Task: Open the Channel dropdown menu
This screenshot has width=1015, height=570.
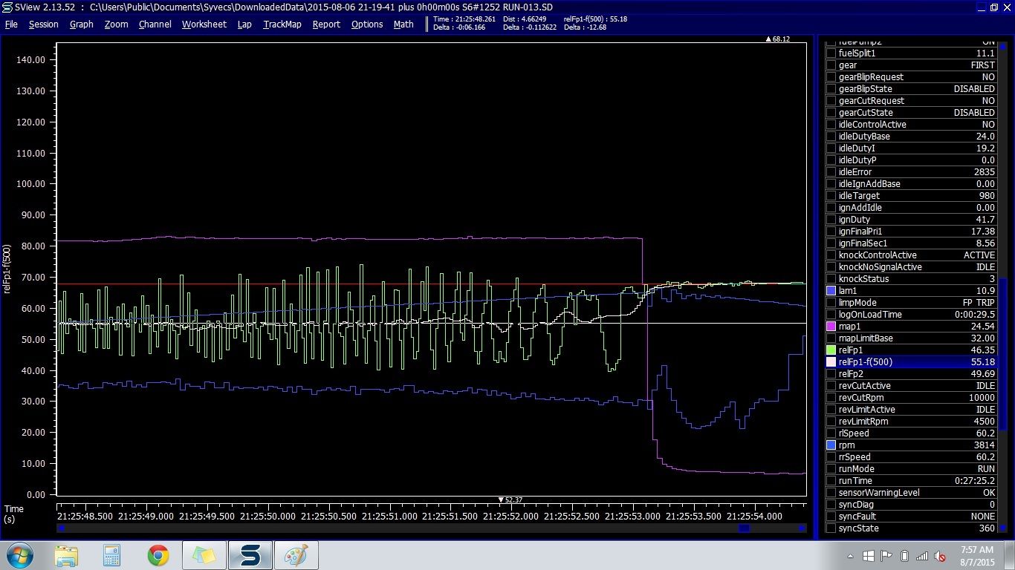Action: [155, 24]
